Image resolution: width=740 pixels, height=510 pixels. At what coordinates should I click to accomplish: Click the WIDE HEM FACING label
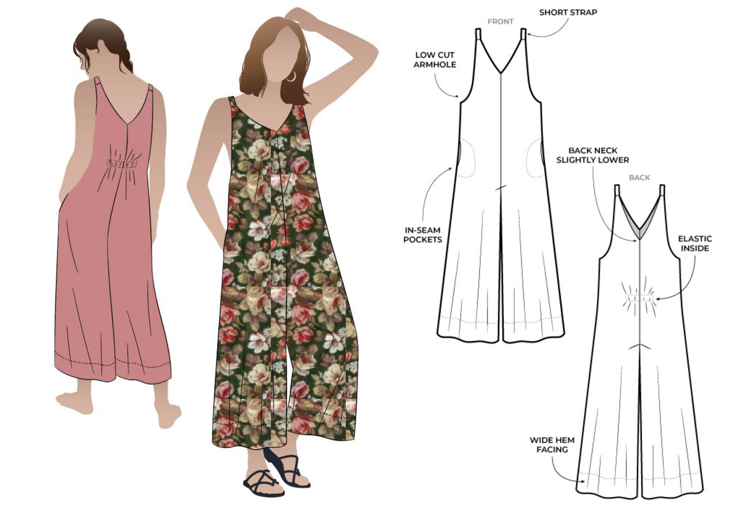tap(552, 444)
